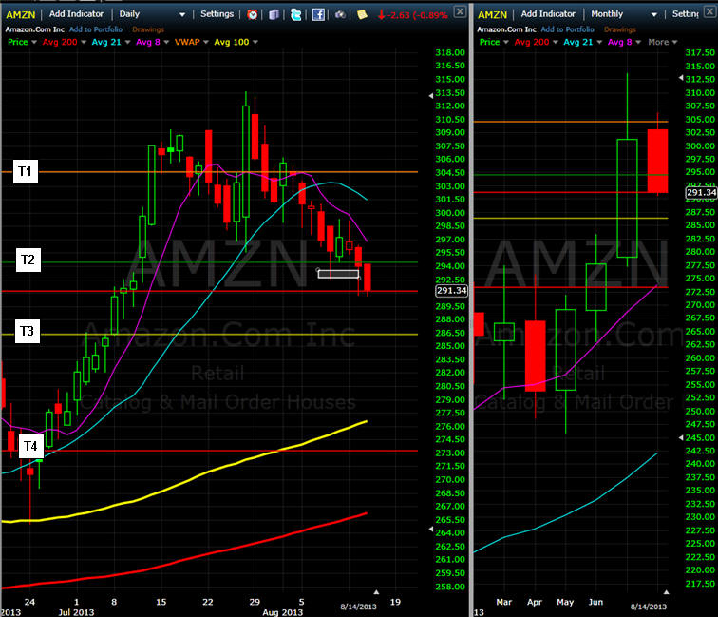Click the 318.00 price label on the daily axis
The width and height of the screenshot is (718, 617).
pyautogui.click(x=450, y=52)
